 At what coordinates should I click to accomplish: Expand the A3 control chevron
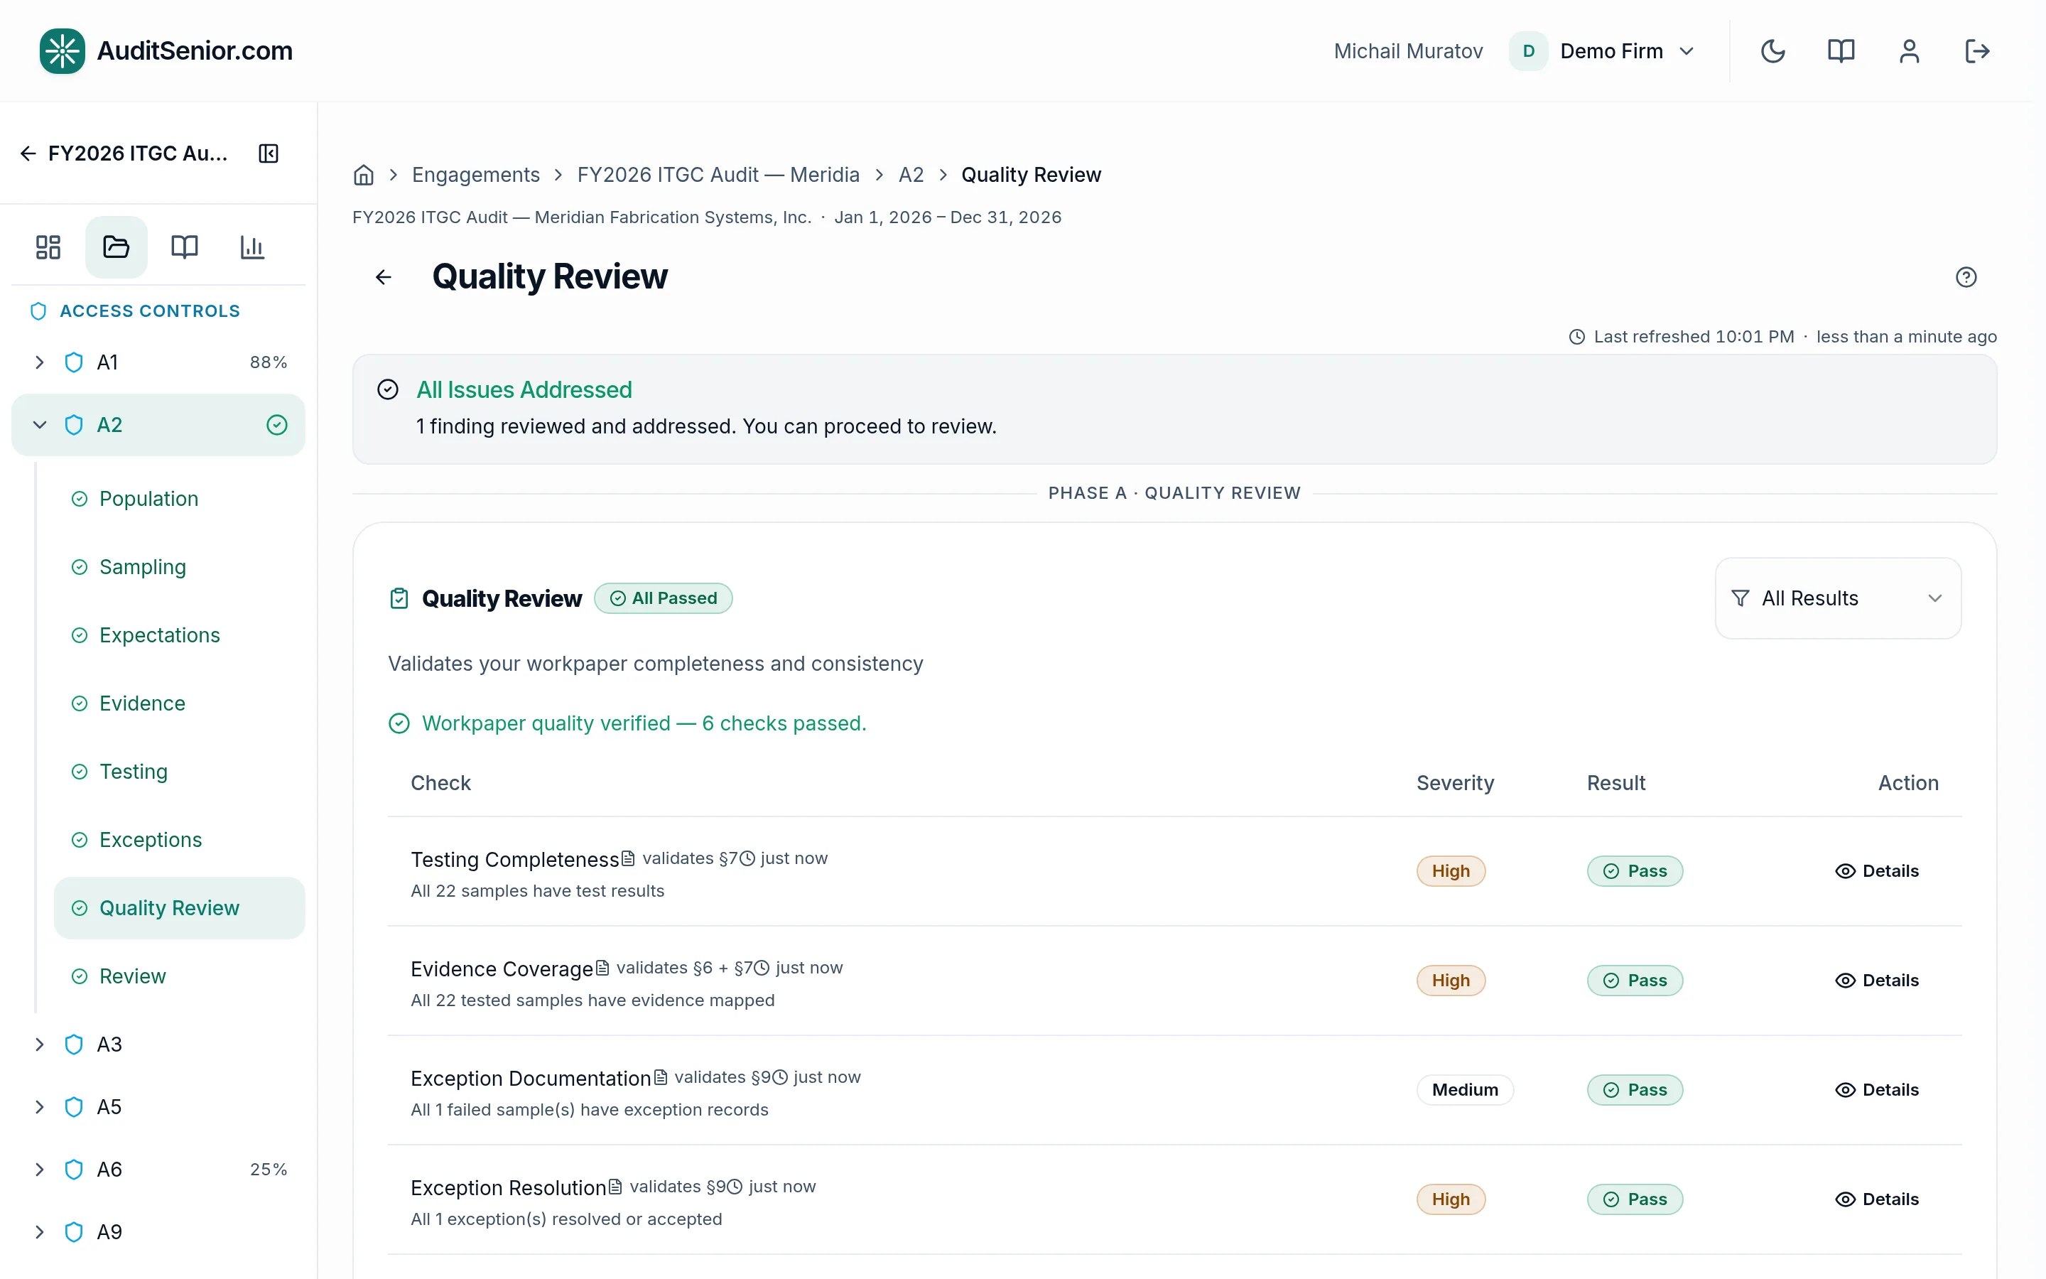tap(39, 1045)
